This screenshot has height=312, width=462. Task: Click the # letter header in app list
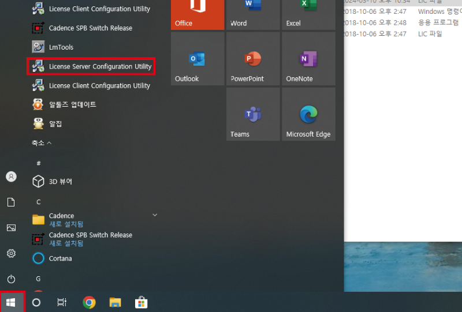(x=39, y=163)
